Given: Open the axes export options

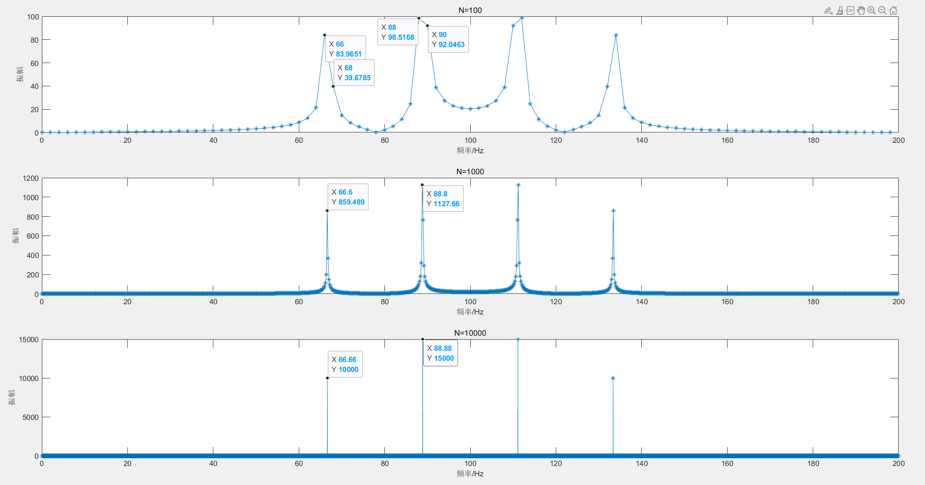Looking at the screenshot, I should [x=828, y=10].
